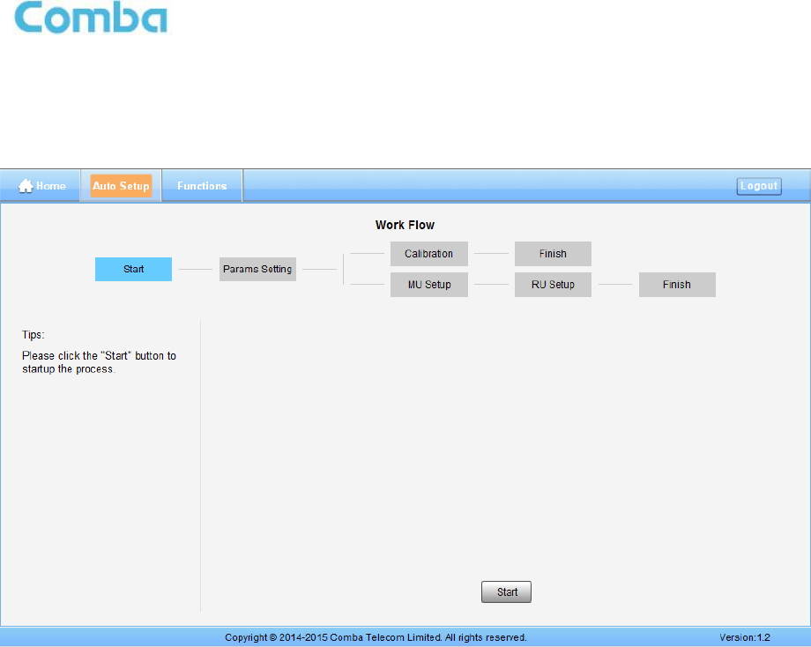811x647 pixels.
Task: Switch to the Functions tab
Action: (x=202, y=186)
